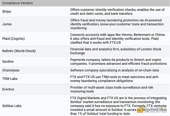Select the TRM tools sanctions compliance text
The height and width of the screenshot is (116, 170).
[x=114, y=79]
